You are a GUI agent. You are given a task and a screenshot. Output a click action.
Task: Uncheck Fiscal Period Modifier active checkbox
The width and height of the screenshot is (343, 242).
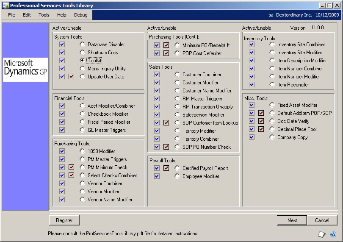(x=62, y=122)
